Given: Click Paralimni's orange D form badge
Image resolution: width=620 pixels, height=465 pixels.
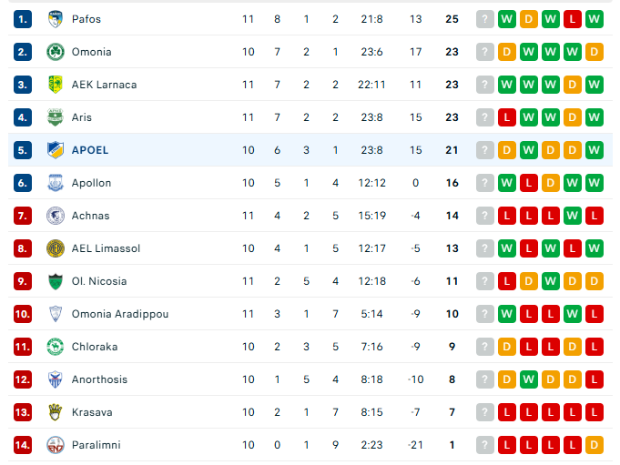Looking at the screenshot, I should click(595, 445).
